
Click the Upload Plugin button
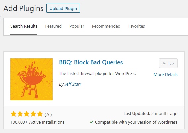(63, 8)
